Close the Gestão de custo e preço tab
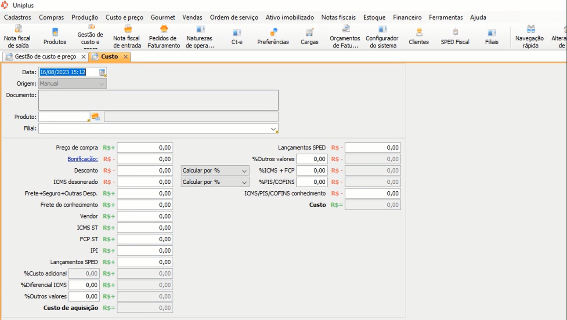This screenshot has width=567, height=320. (83, 57)
